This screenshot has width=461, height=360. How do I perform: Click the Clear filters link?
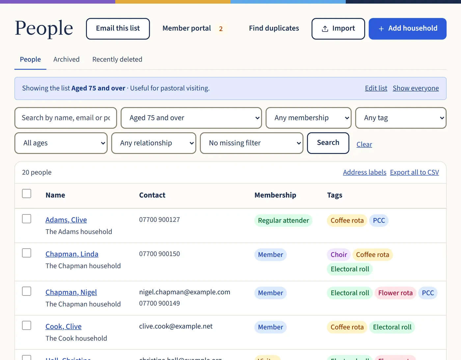click(364, 144)
